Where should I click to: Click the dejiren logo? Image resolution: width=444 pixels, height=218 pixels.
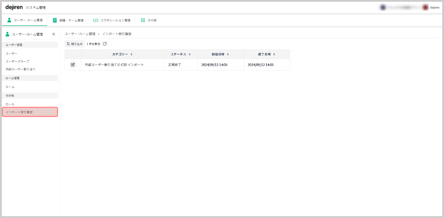click(x=14, y=7)
